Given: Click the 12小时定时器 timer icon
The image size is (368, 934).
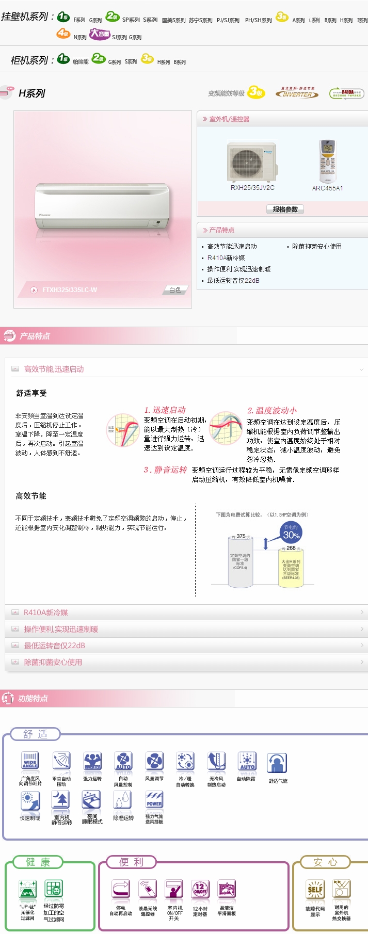Looking at the screenshot, I should click(200, 890).
